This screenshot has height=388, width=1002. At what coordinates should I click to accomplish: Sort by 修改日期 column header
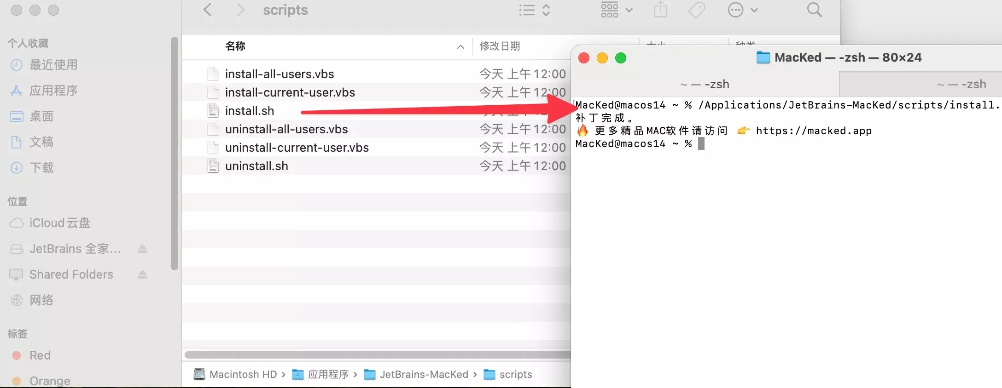click(500, 46)
